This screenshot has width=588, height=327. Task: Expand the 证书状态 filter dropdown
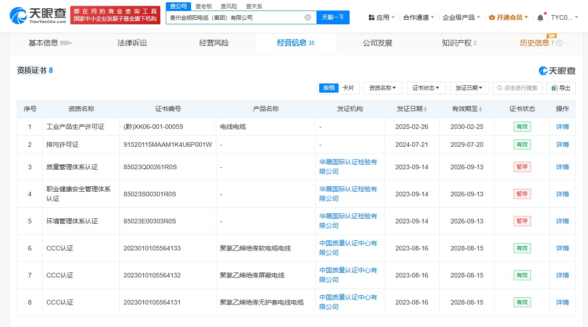[426, 88]
